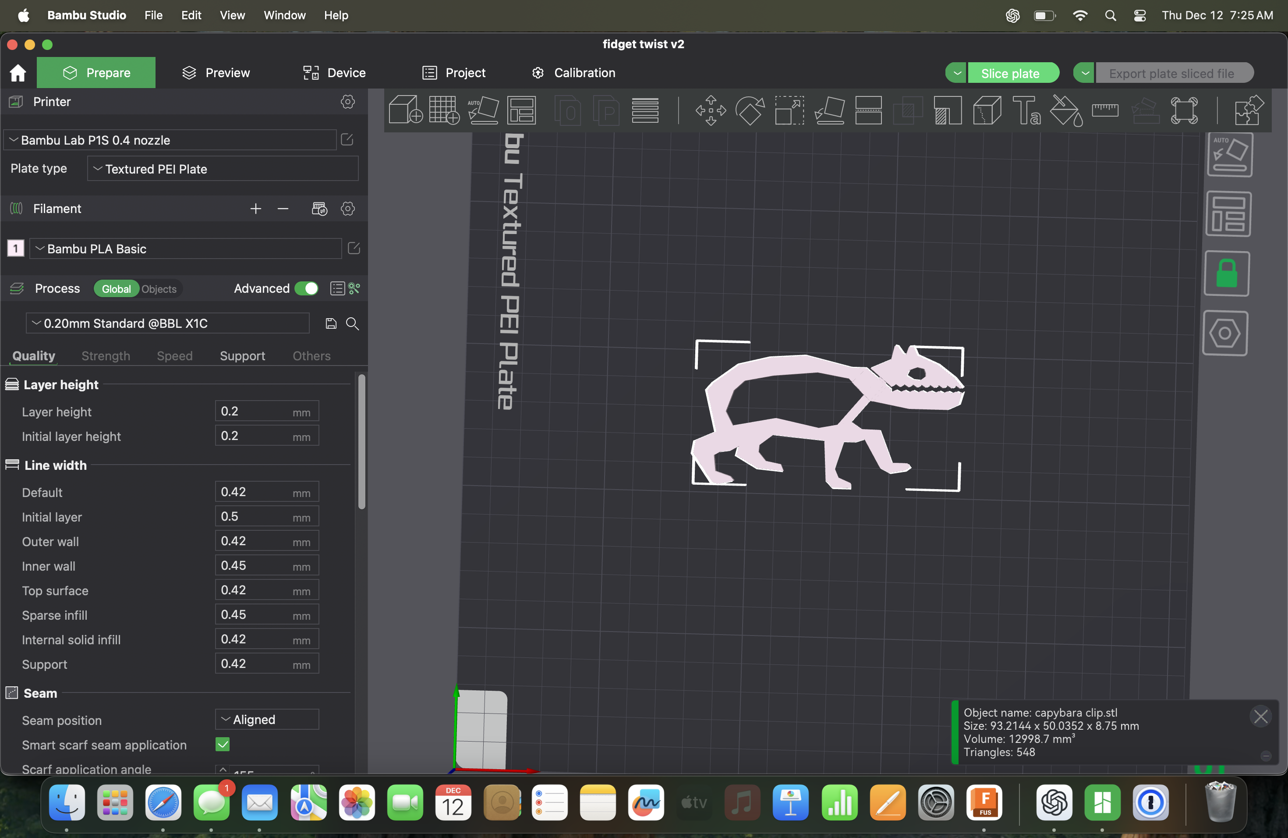Click the Slice plate button
This screenshot has width=1288, height=838.
click(x=1012, y=73)
